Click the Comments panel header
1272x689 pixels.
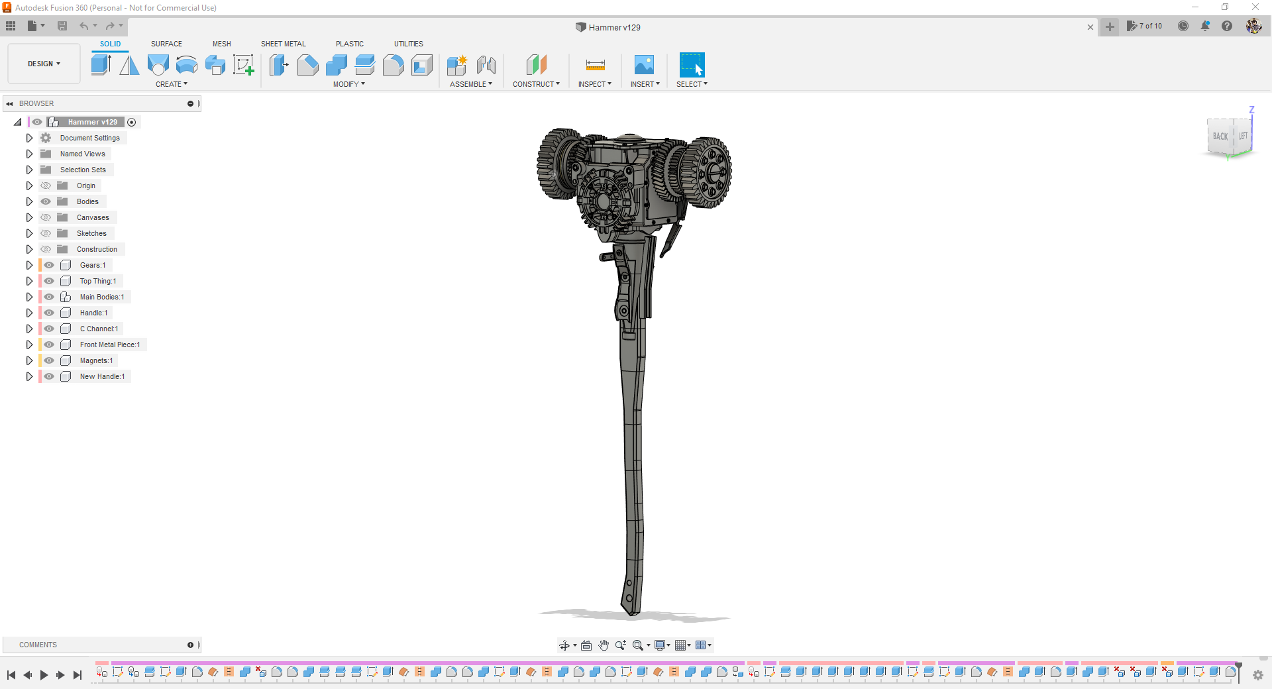[x=38, y=645]
